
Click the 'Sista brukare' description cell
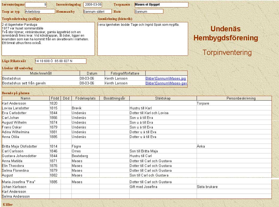coord(234,187)
